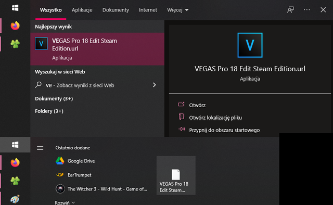The image size is (333, 205).
Task: Open VEGAS Pro 18 Edit Steam Edition.url best result
Action: coord(97,49)
